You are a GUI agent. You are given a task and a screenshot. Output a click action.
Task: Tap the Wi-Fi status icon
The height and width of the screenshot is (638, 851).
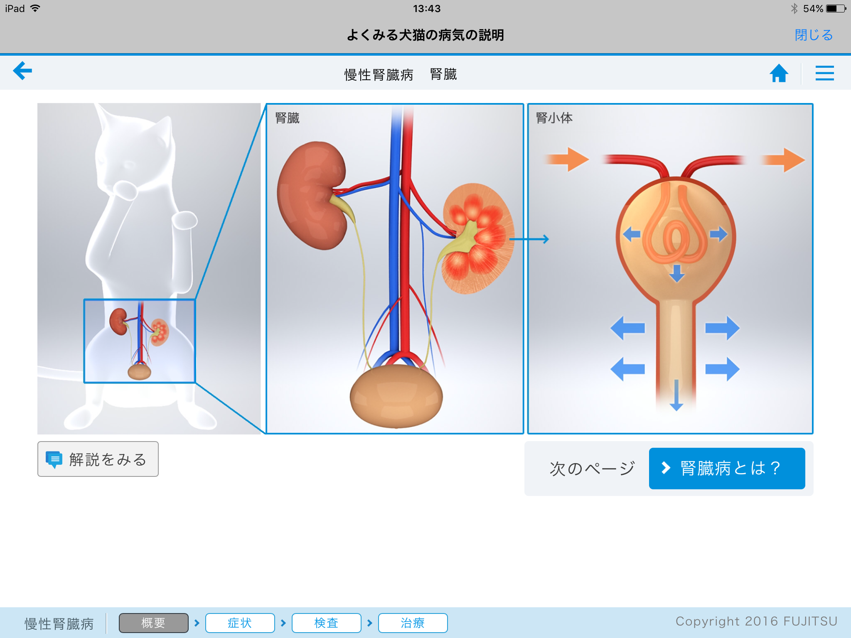click(x=35, y=8)
